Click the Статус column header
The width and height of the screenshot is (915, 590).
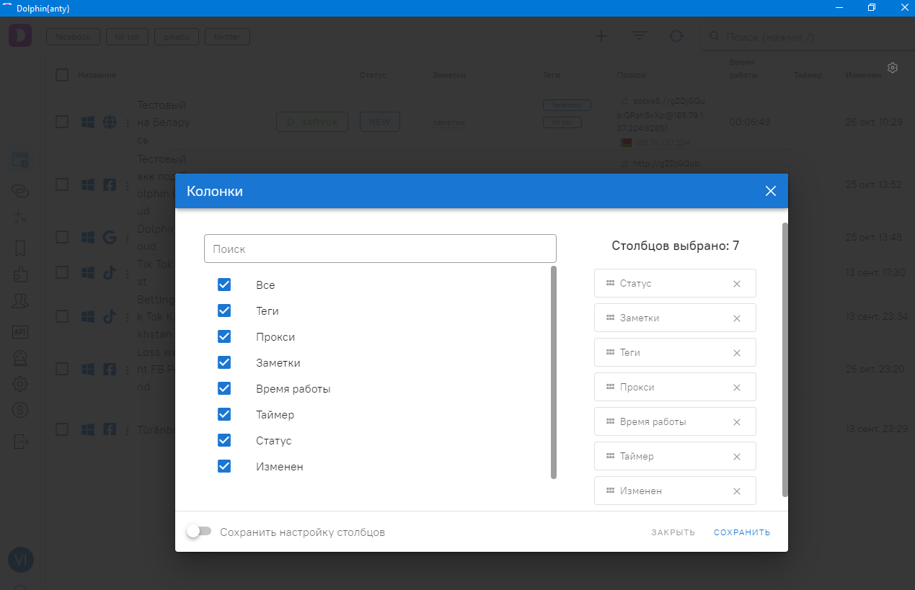click(x=373, y=75)
